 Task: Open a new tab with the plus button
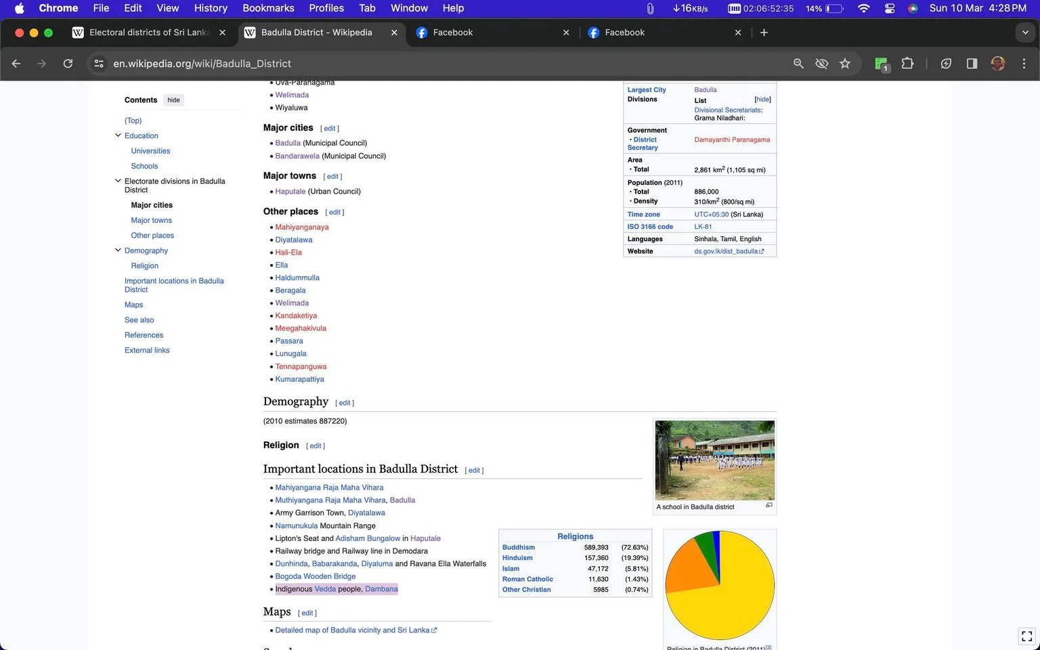(764, 32)
